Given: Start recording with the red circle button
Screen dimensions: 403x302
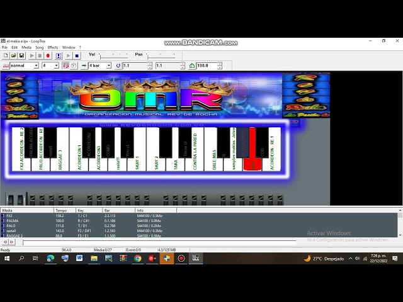Looking at the screenshot, I should (x=48, y=55).
